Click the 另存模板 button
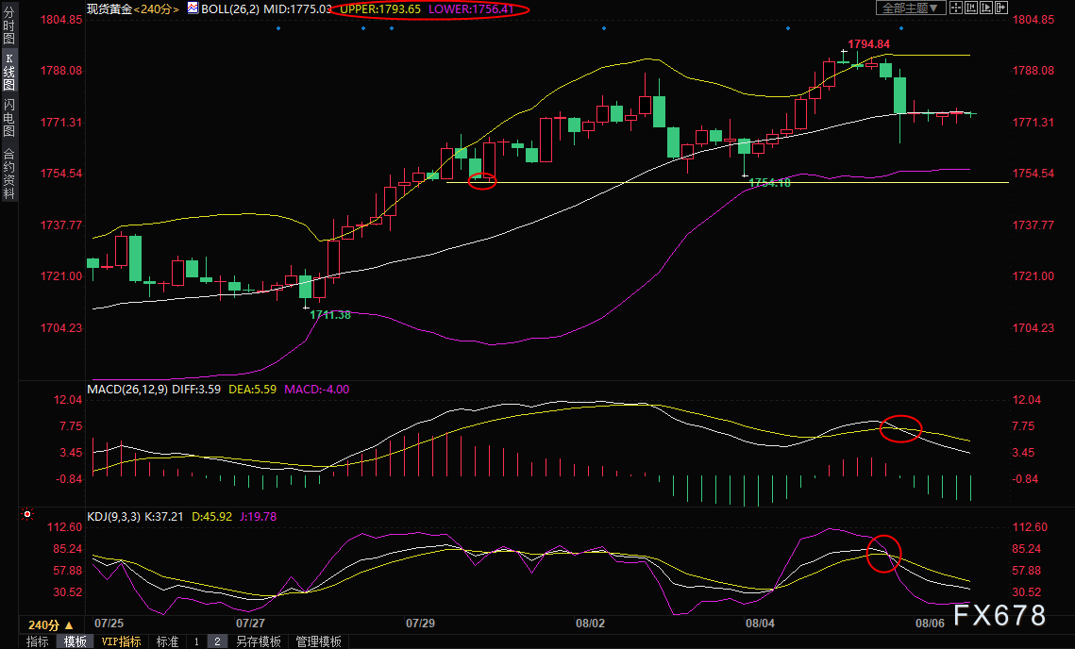1075x649 pixels. pos(259,641)
